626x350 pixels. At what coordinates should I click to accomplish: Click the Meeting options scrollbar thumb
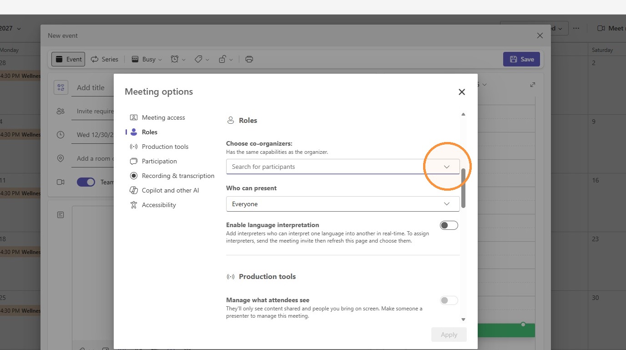463,188
